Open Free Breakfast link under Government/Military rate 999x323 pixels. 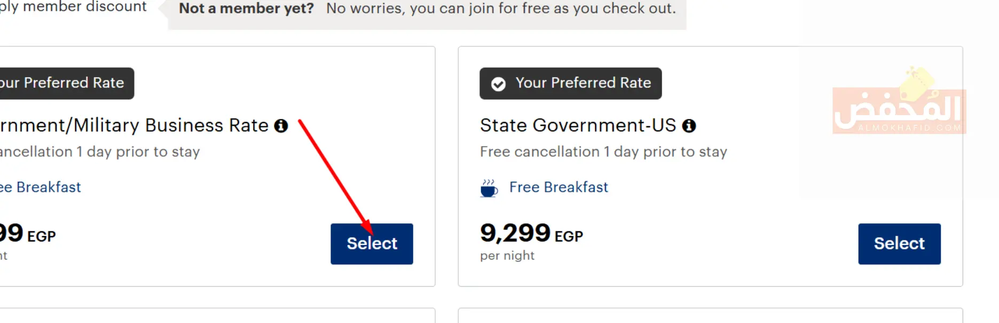pyautogui.click(x=42, y=187)
